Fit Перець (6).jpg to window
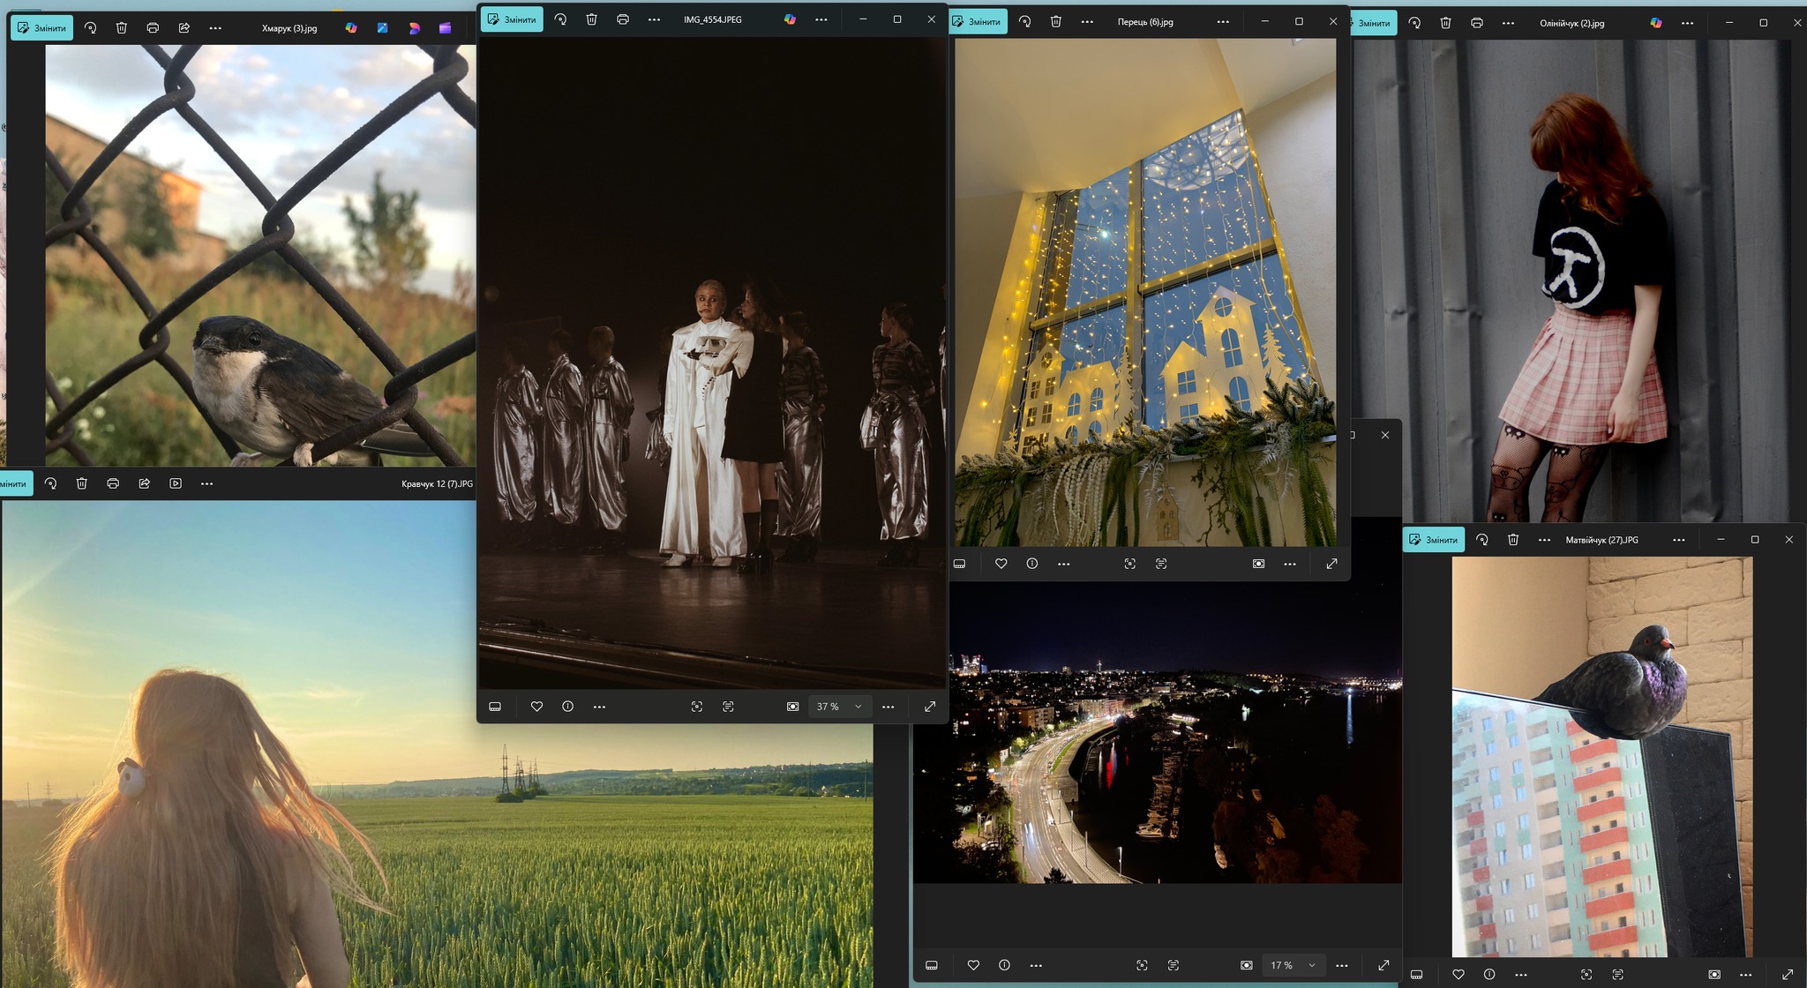The height and width of the screenshot is (988, 1807). tap(1258, 564)
